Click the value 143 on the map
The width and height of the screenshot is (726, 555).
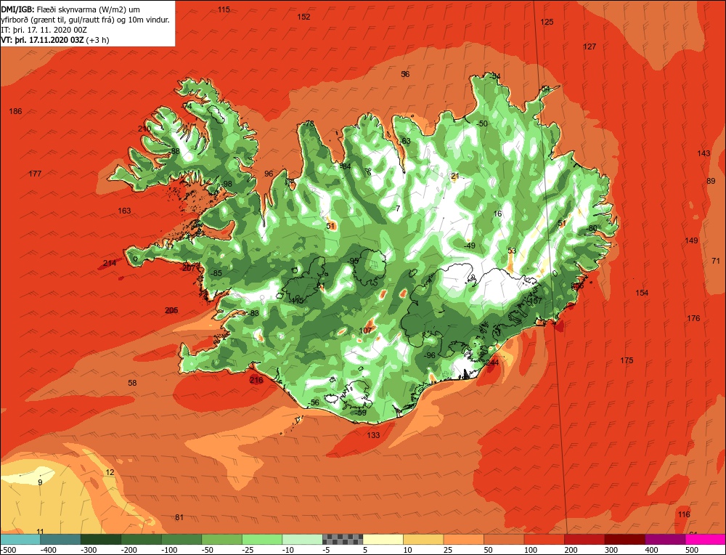click(x=703, y=153)
